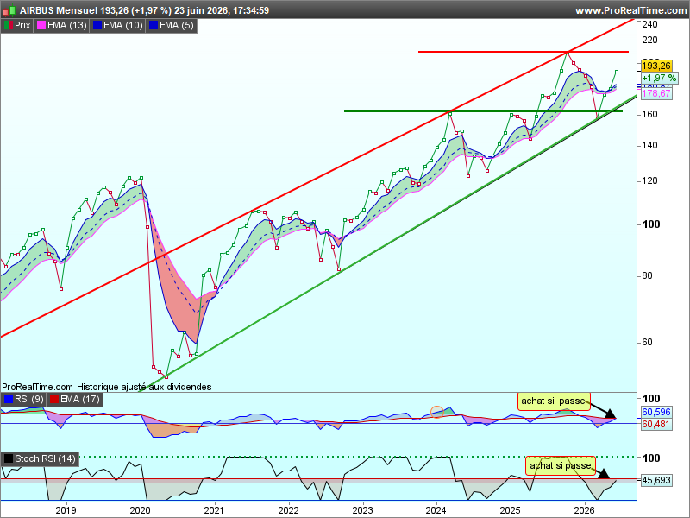Click the EMA (5) legend label

click(x=177, y=26)
